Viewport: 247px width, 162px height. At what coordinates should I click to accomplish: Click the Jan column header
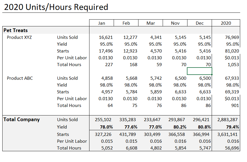[102, 23]
